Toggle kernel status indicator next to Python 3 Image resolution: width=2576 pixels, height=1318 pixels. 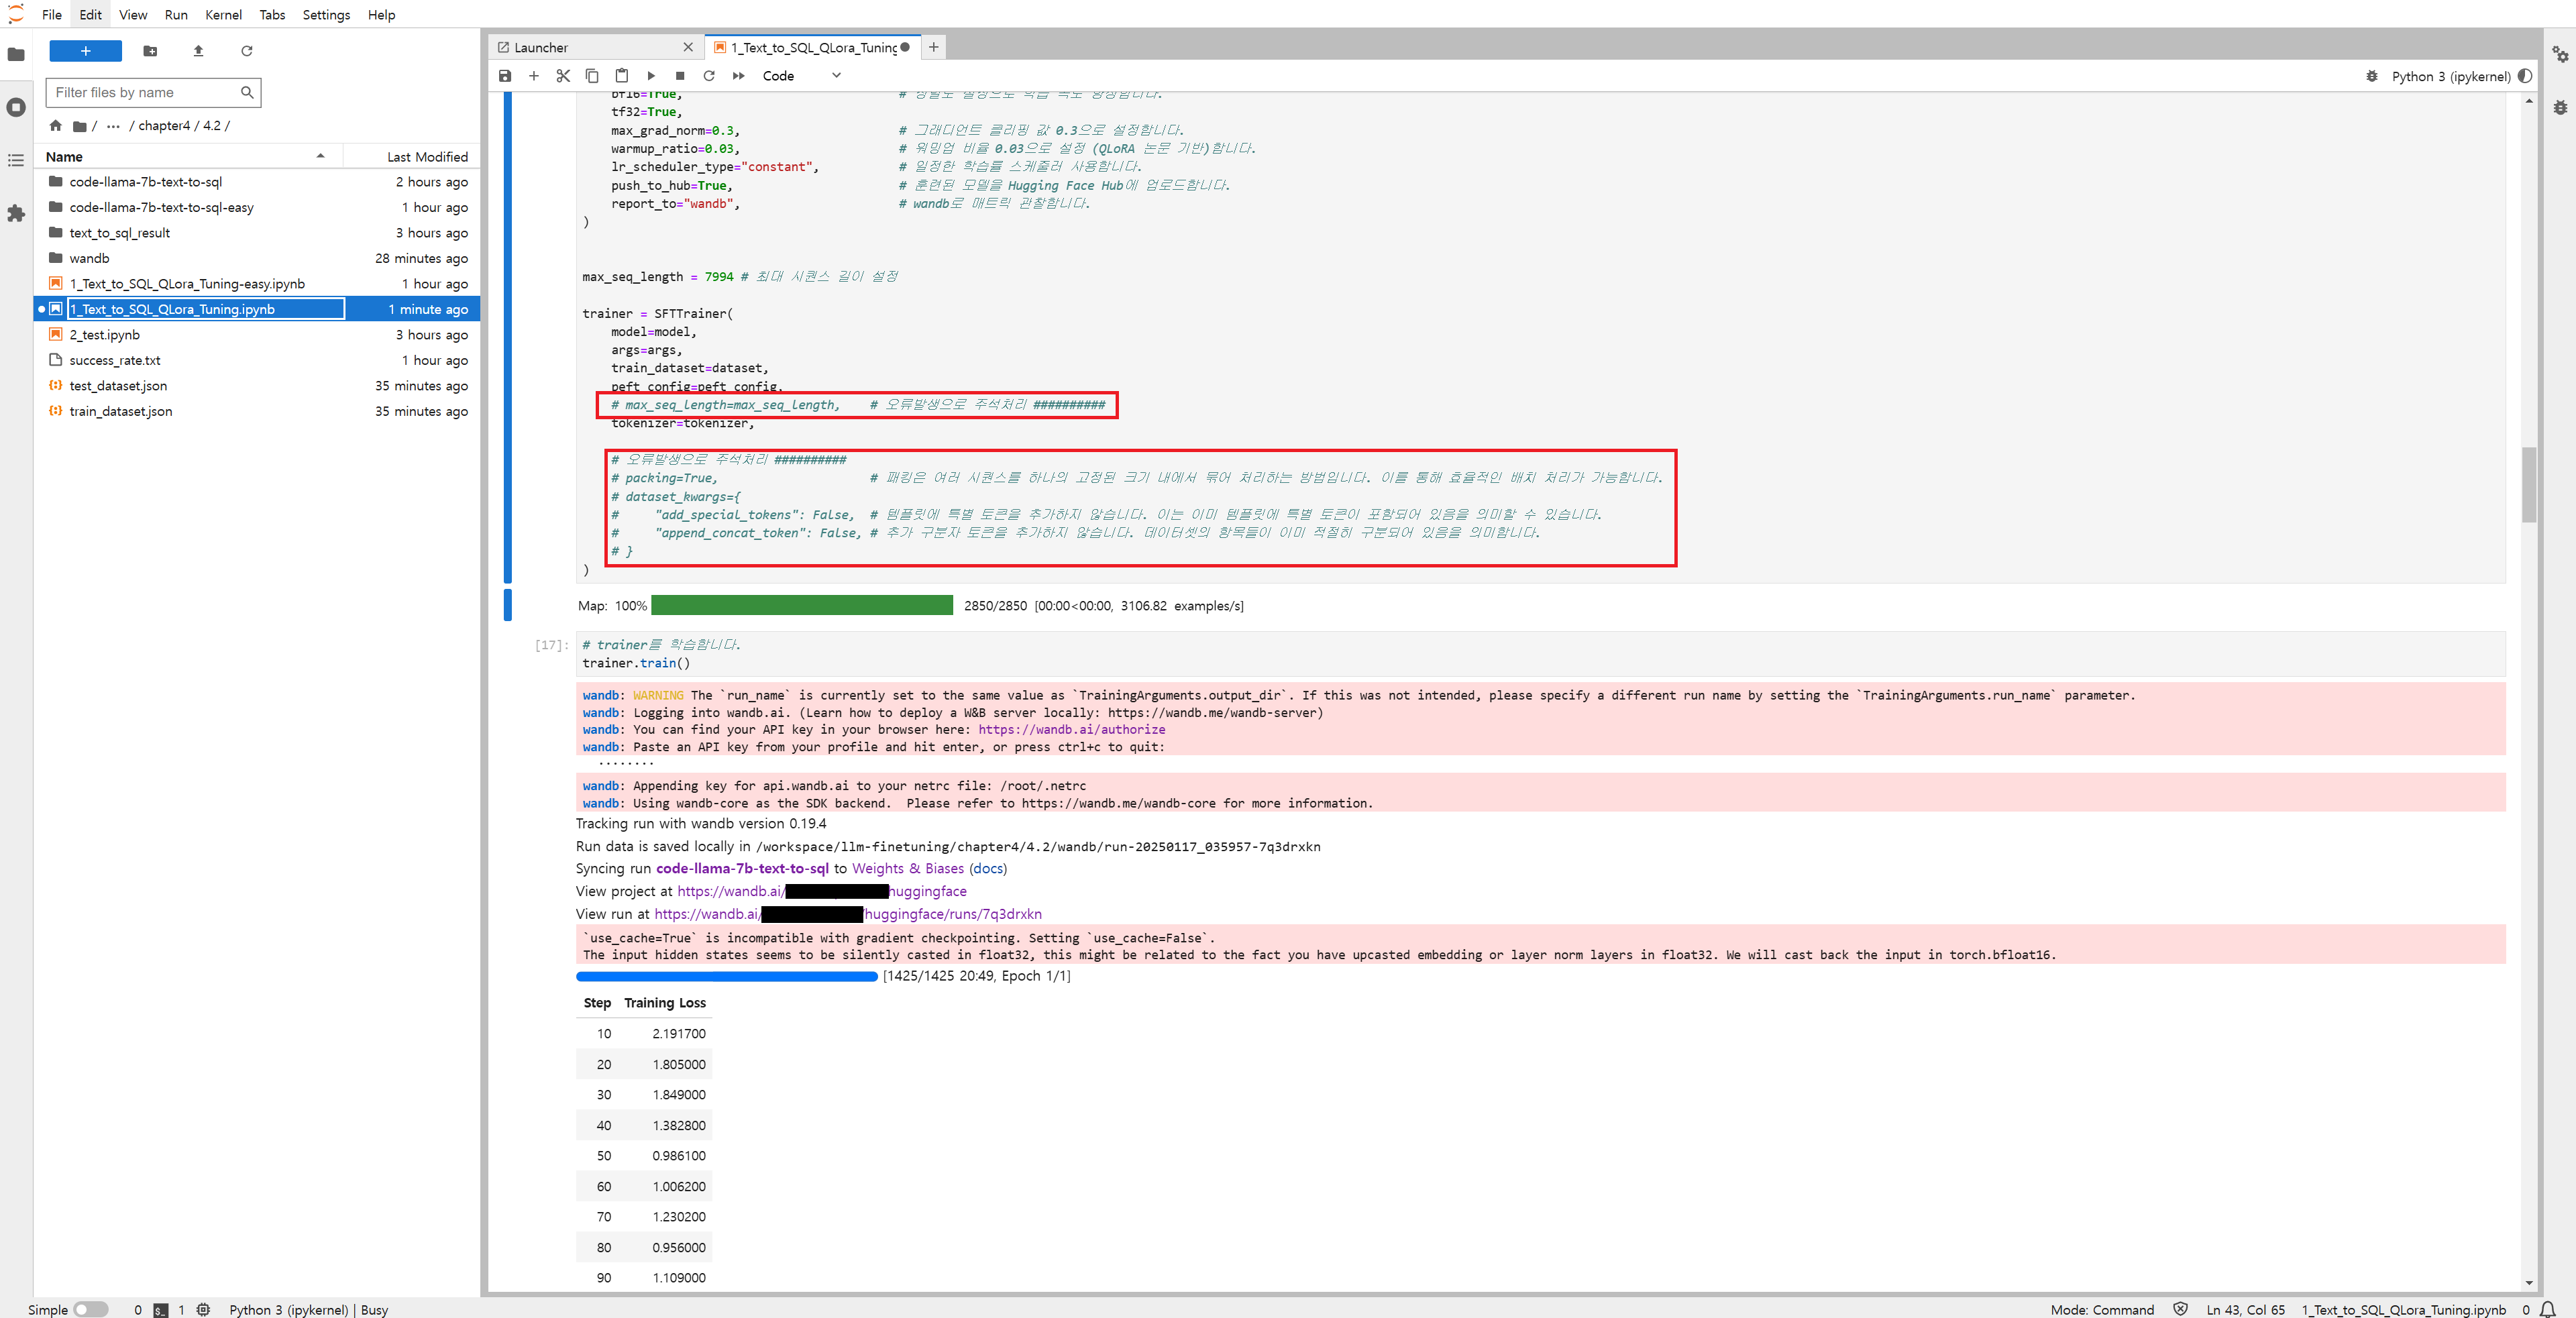(x=2525, y=76)
